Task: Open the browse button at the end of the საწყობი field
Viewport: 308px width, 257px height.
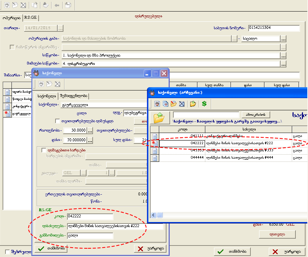Action: [x=283, y=56]
